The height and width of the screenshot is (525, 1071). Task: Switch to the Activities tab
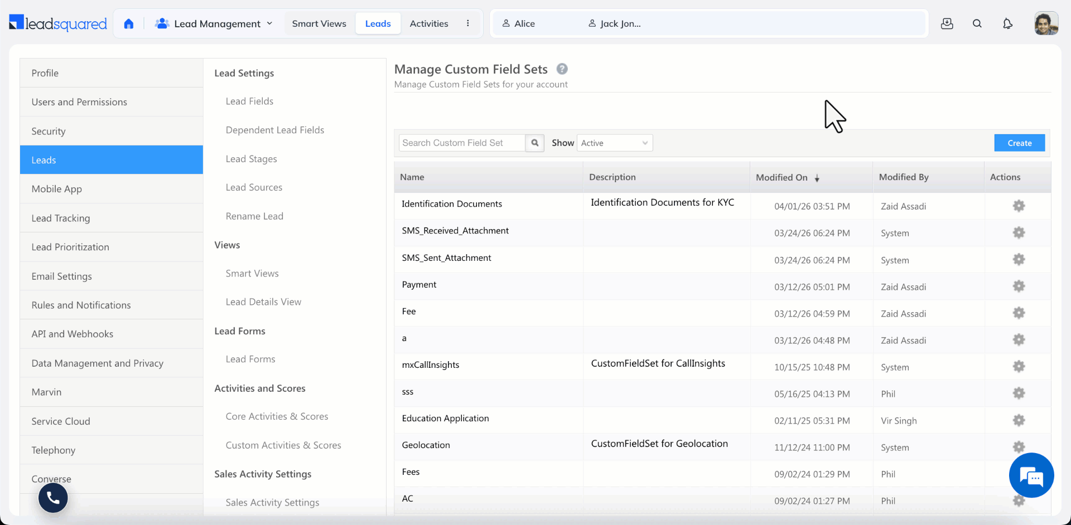(428, 23)
